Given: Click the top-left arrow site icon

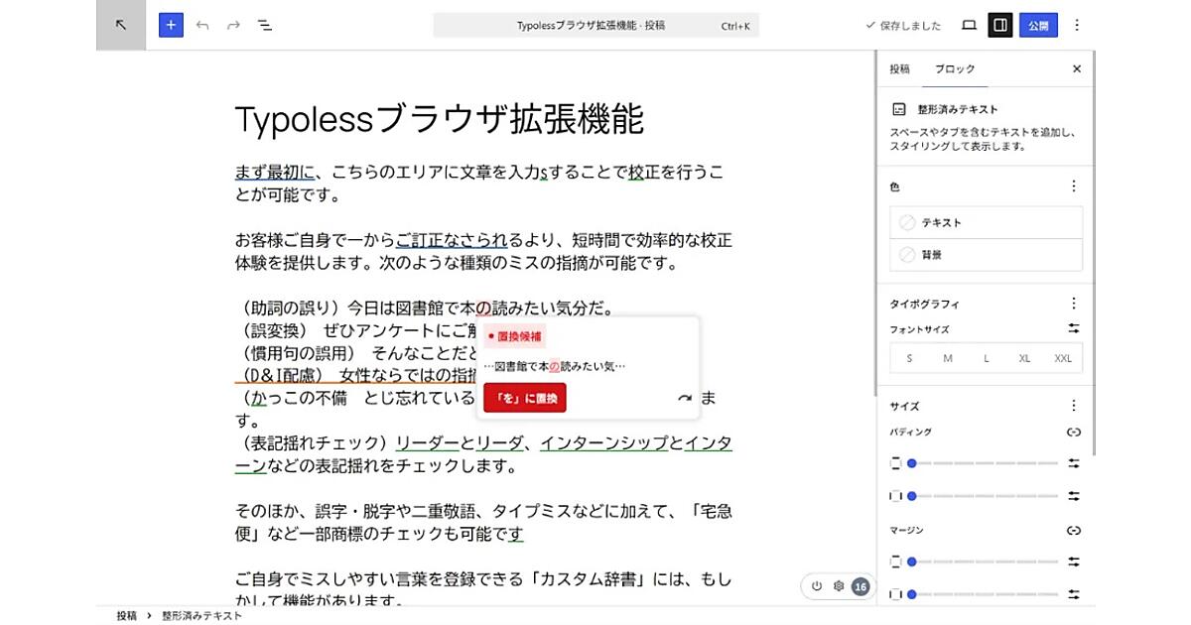Looking at the screenshot, I should coord(120,25).
